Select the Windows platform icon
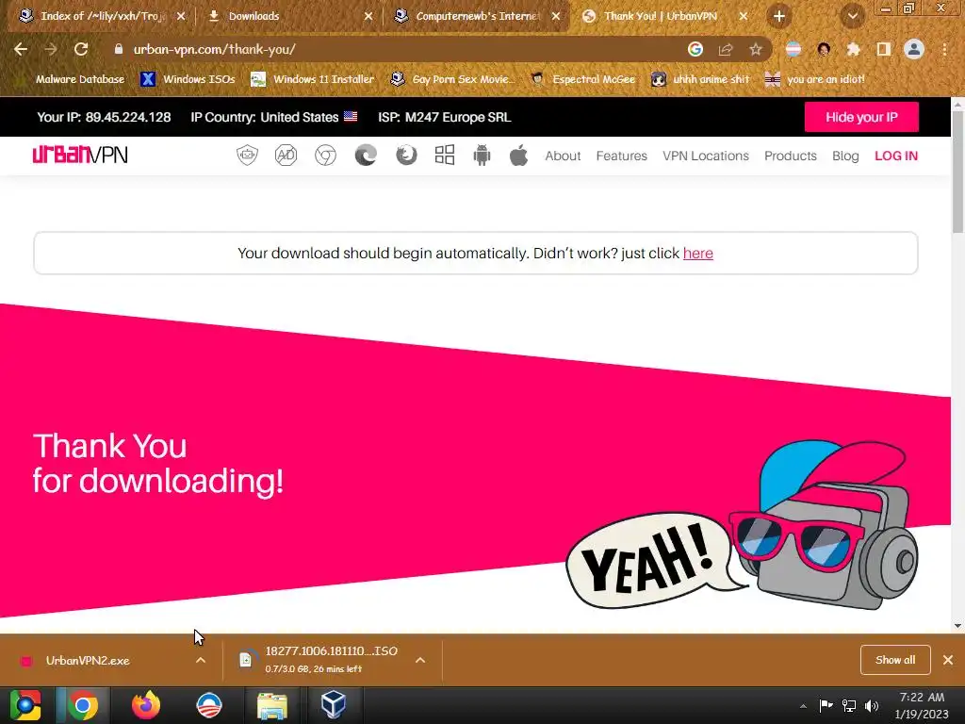 coord(445,156)
